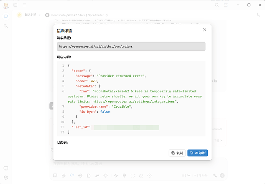Open the hamburger topics menu icon
Viewport: 265px width, 184px height.
click(25, 5)
